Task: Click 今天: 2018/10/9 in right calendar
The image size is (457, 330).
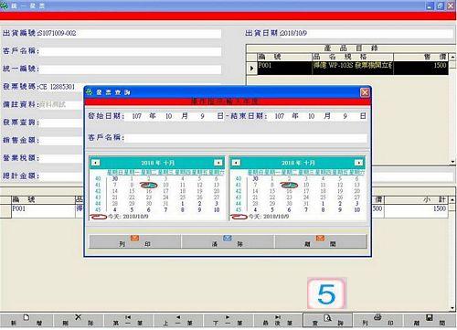Action: click(269, 217)
